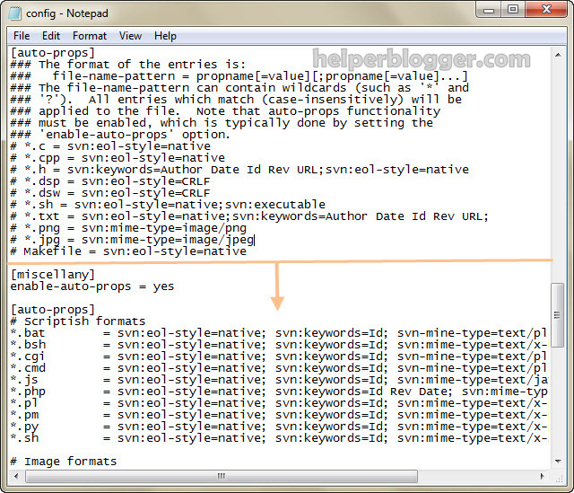The height and width of the screenshot is (493, 574).
Task: Open the File menu
Action: 22,36
